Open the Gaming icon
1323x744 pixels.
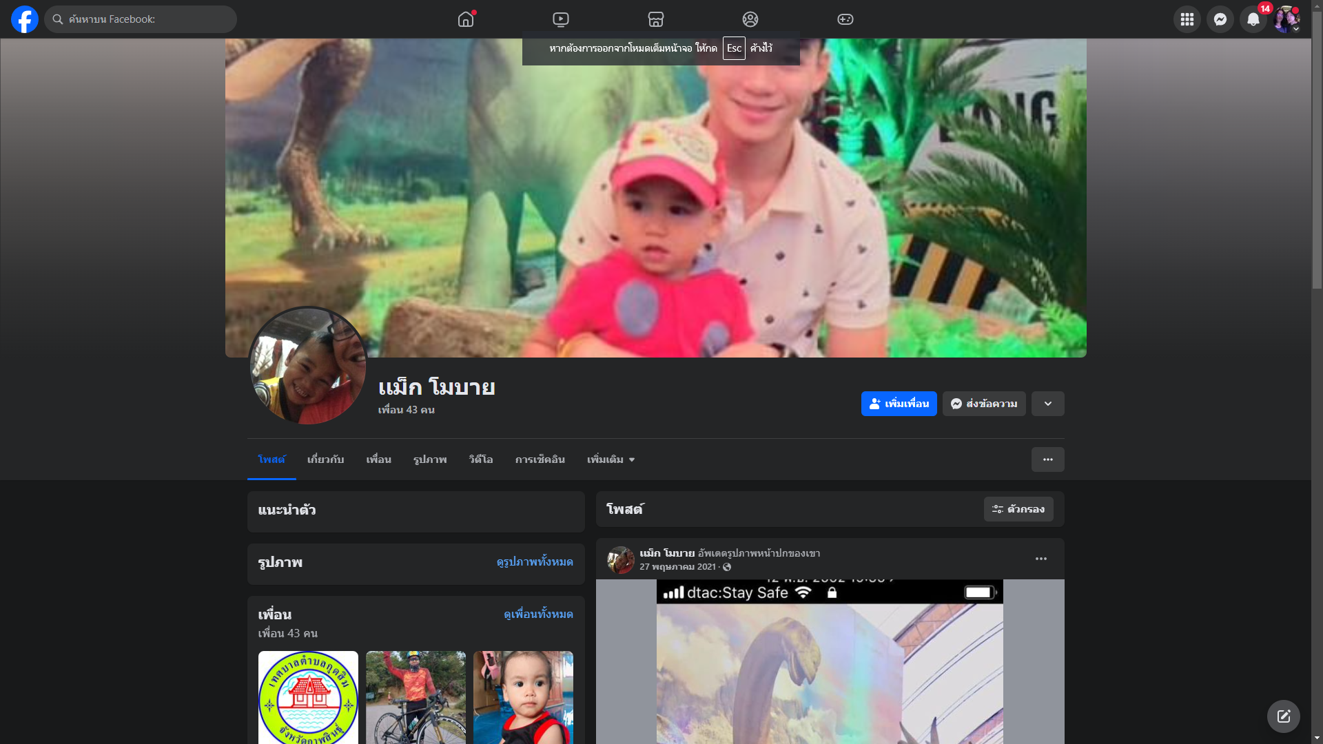(x=845, y=19)
